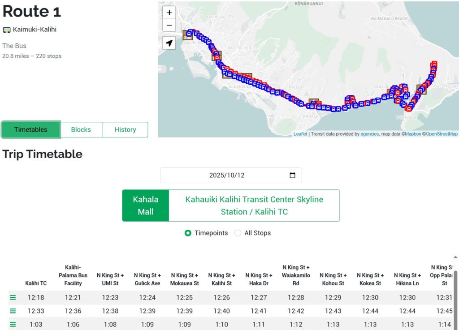Open the Leaflet attribution link

point(300,134)
